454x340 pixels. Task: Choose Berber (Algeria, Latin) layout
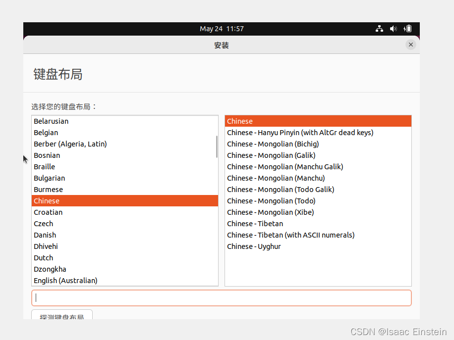click(125, 144)
